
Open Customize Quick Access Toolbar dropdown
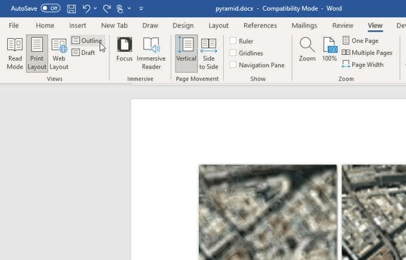click(x=141, y=9)
